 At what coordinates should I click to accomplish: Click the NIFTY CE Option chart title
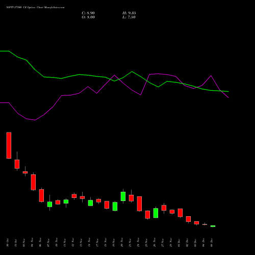pos(35,8)
